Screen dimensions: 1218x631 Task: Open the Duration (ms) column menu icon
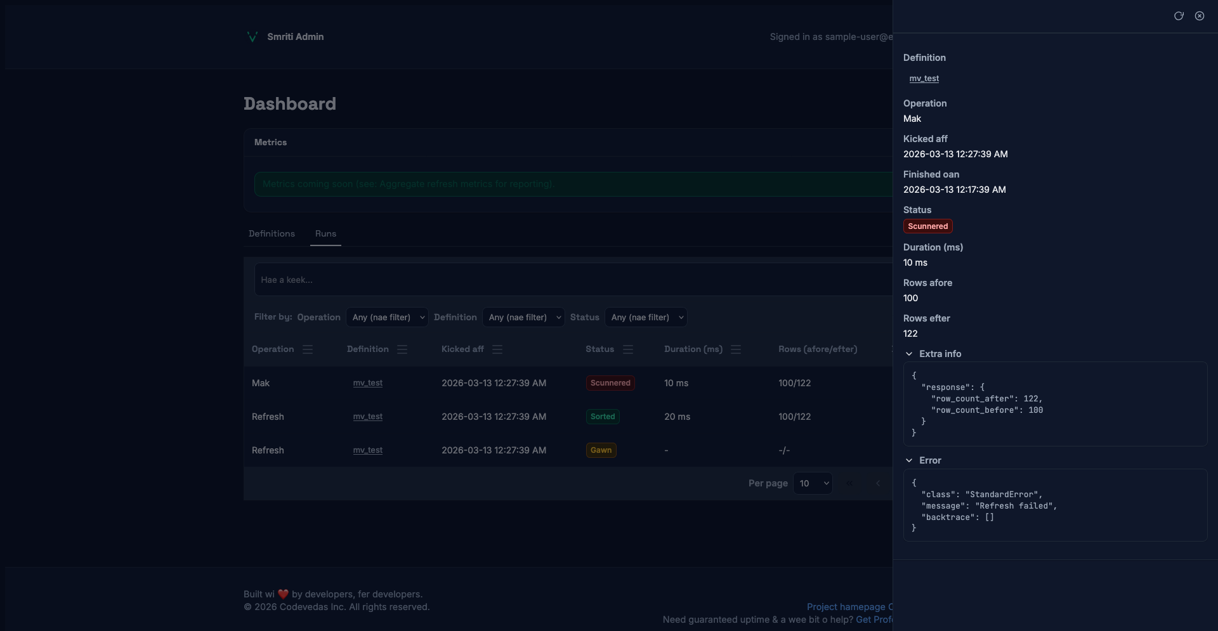click(736, 349)
